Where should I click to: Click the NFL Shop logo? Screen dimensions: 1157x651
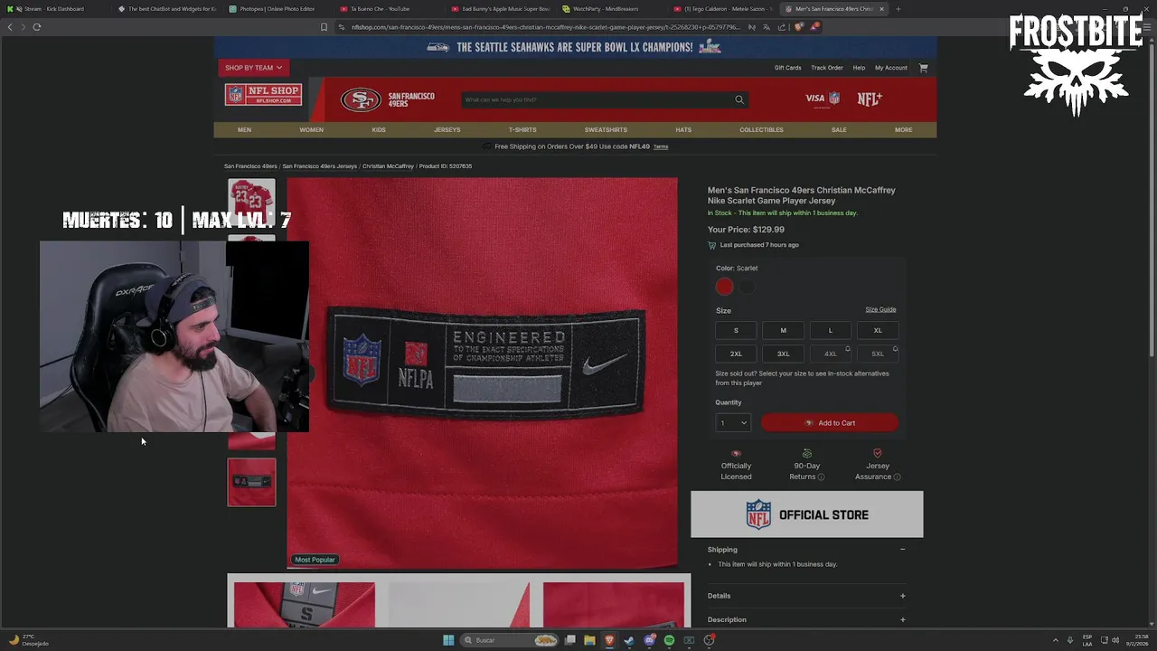[x=263, y=95]
